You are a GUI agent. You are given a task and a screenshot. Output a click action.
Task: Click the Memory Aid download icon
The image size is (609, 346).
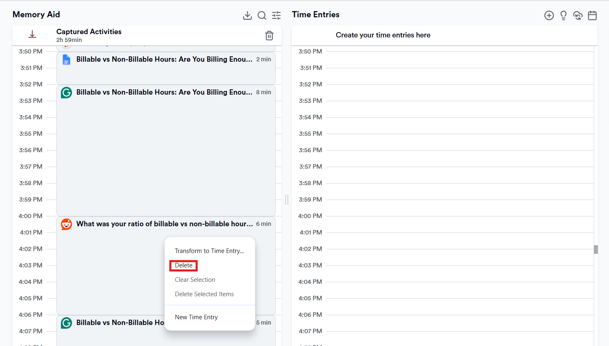pyautogui.click(x=247, y=16)
